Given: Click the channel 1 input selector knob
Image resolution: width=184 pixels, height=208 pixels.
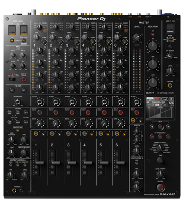Looking at the screenshot, I should pyautogui.click(x=40, y=27).
